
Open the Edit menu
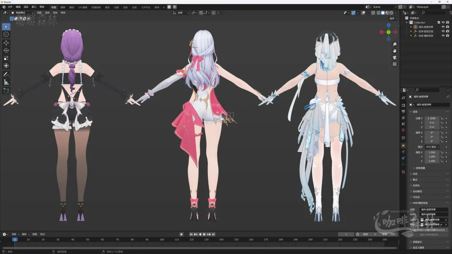click(18, 7)
